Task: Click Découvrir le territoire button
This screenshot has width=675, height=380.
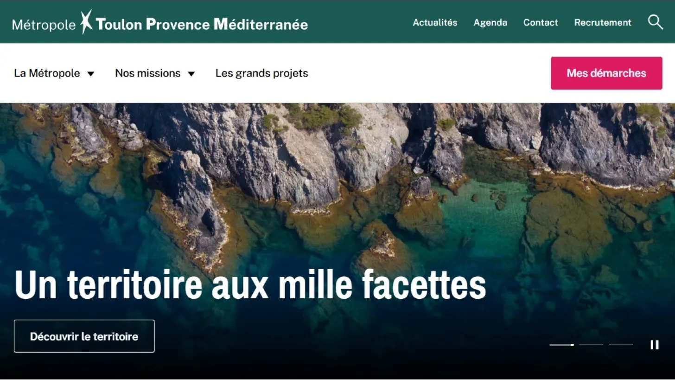Action: pyautogui.click(x=84, y=336)
